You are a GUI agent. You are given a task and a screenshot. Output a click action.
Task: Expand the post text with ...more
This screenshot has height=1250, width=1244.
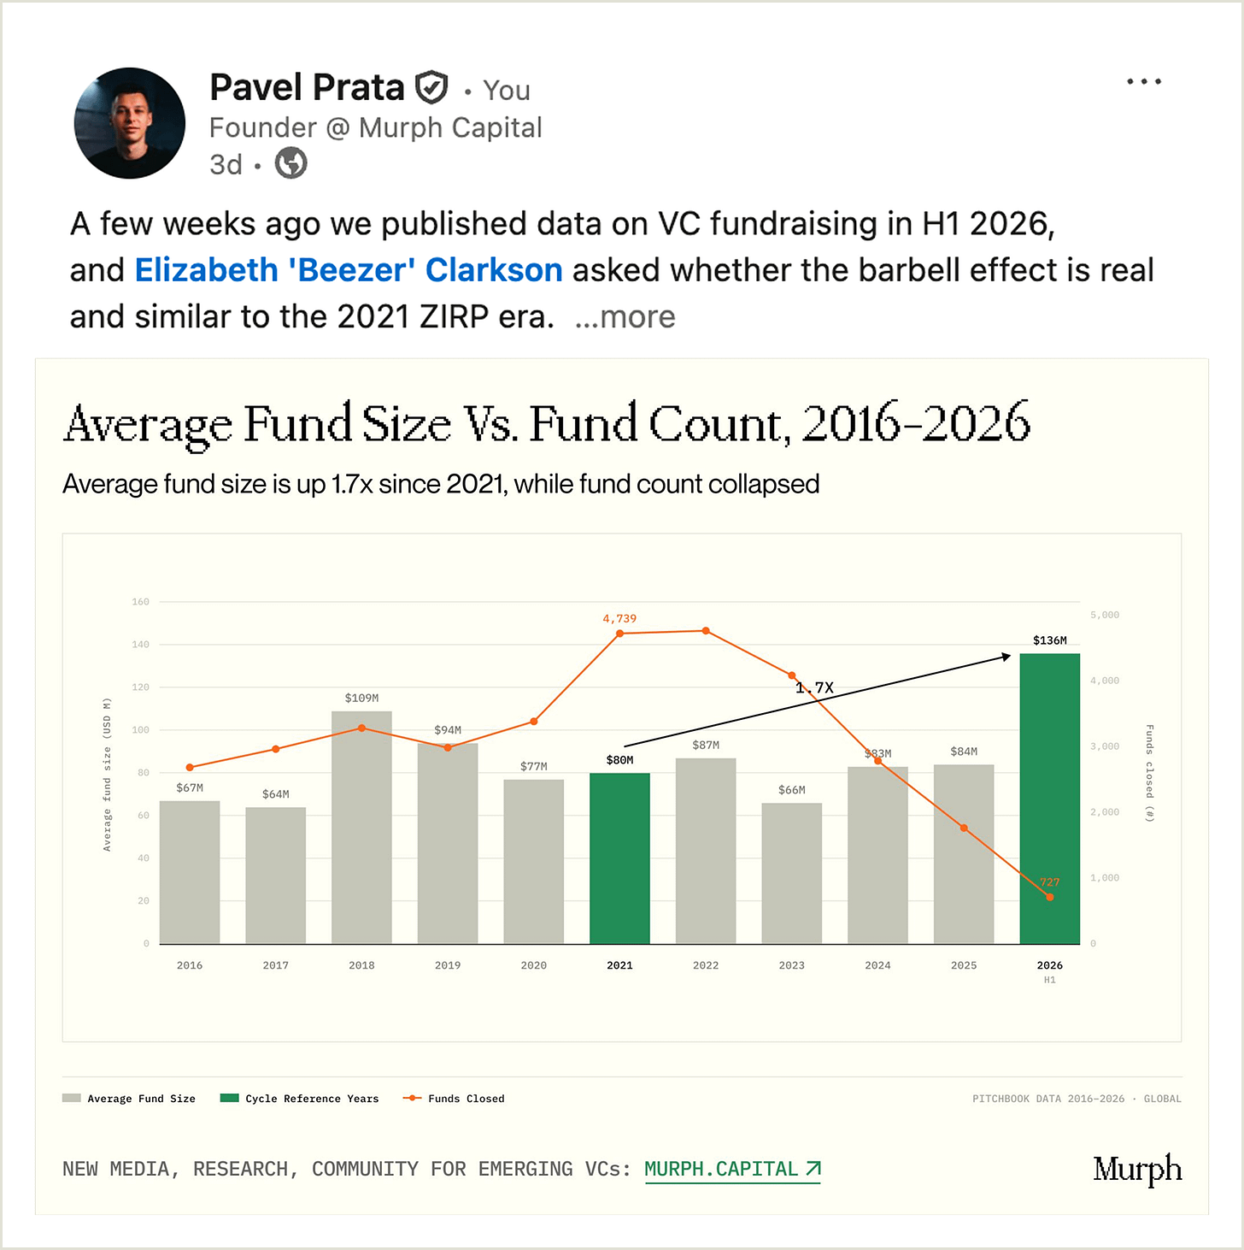coord(625,317)
